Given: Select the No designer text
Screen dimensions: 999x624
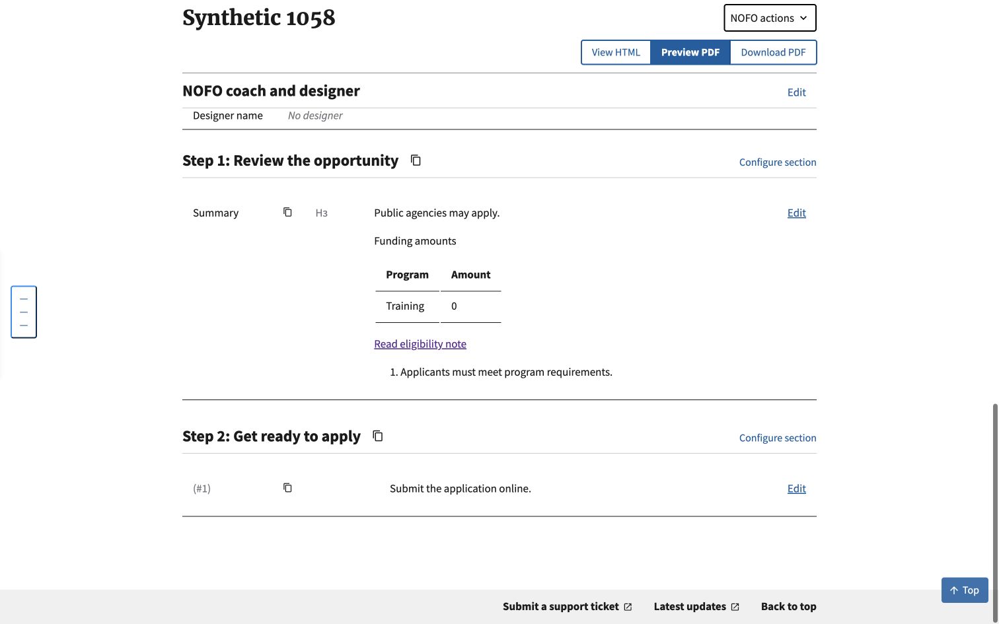Looking at the screenshot, I should 315,116.
